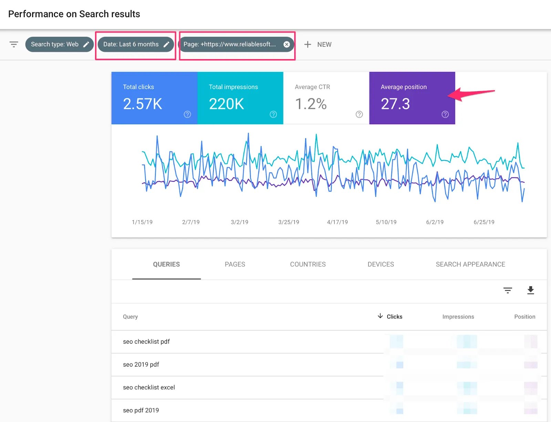Click the filter icon above the queries table
Viewport: 551px width, 422px height.
(x=508, y=291)
